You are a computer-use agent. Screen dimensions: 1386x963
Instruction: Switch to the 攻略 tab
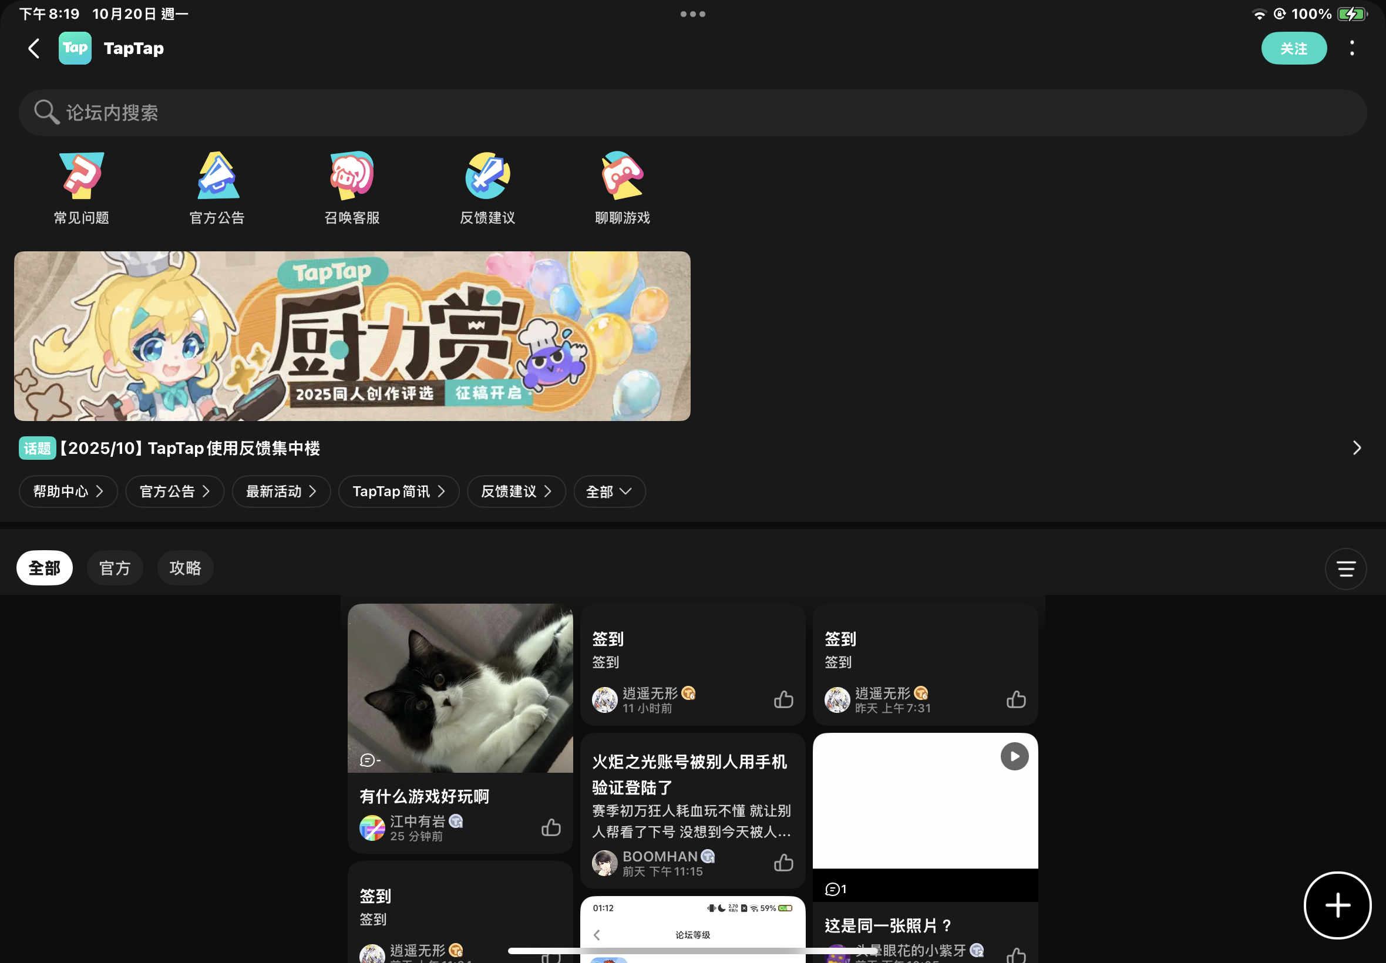click(185, 568)
